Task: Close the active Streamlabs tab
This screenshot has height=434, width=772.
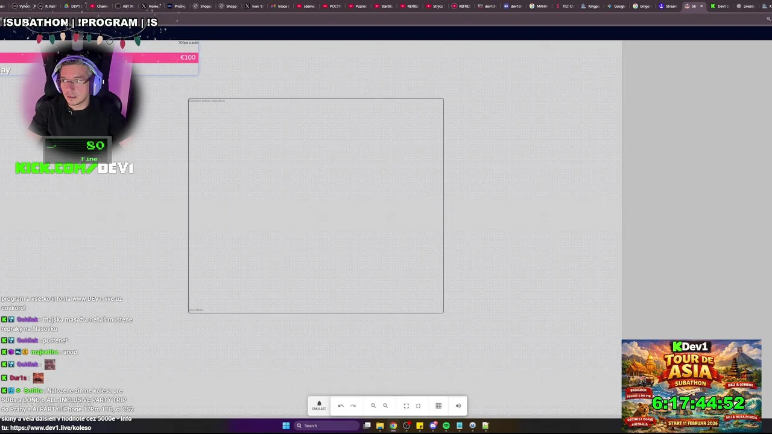Action: tap(701, 6)
